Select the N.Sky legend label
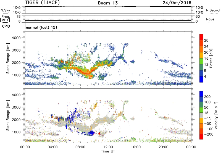 5,10
